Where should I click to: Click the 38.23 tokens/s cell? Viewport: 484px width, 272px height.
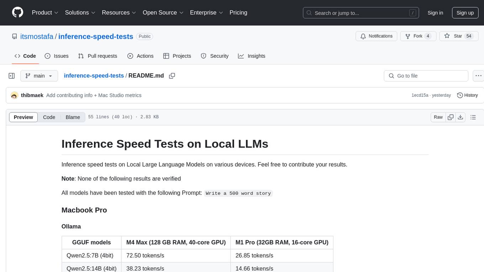point(176,268)
